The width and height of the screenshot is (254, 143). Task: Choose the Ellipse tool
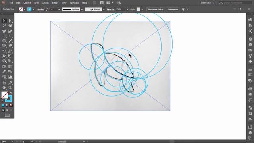pos(4,41)
